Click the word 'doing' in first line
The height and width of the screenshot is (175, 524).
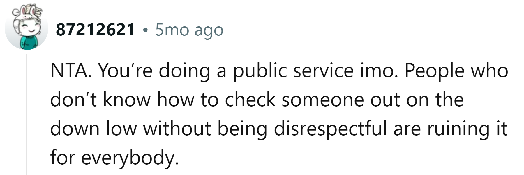pos(184,72)
